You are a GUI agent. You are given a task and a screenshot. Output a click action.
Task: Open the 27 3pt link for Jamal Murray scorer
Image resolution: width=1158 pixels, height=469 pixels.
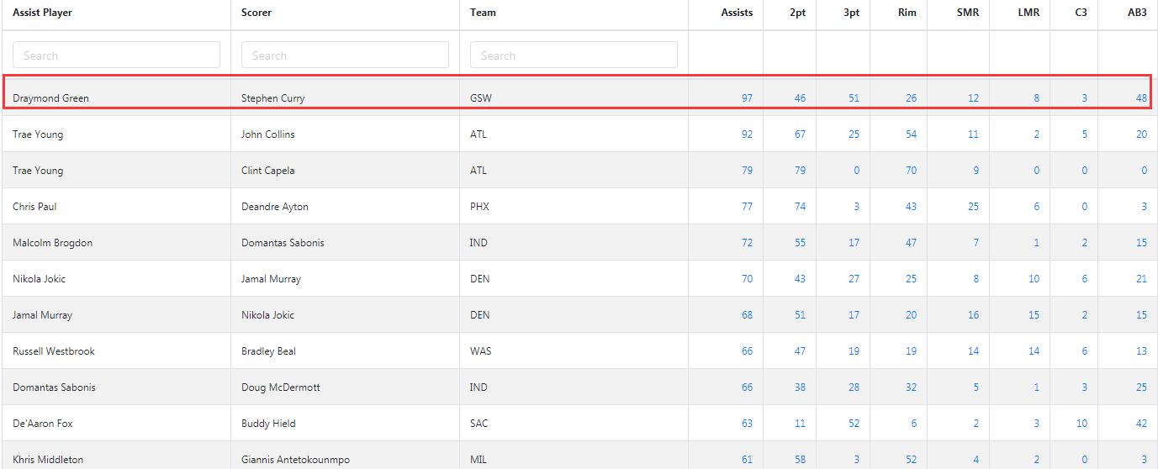pos(854,279)
